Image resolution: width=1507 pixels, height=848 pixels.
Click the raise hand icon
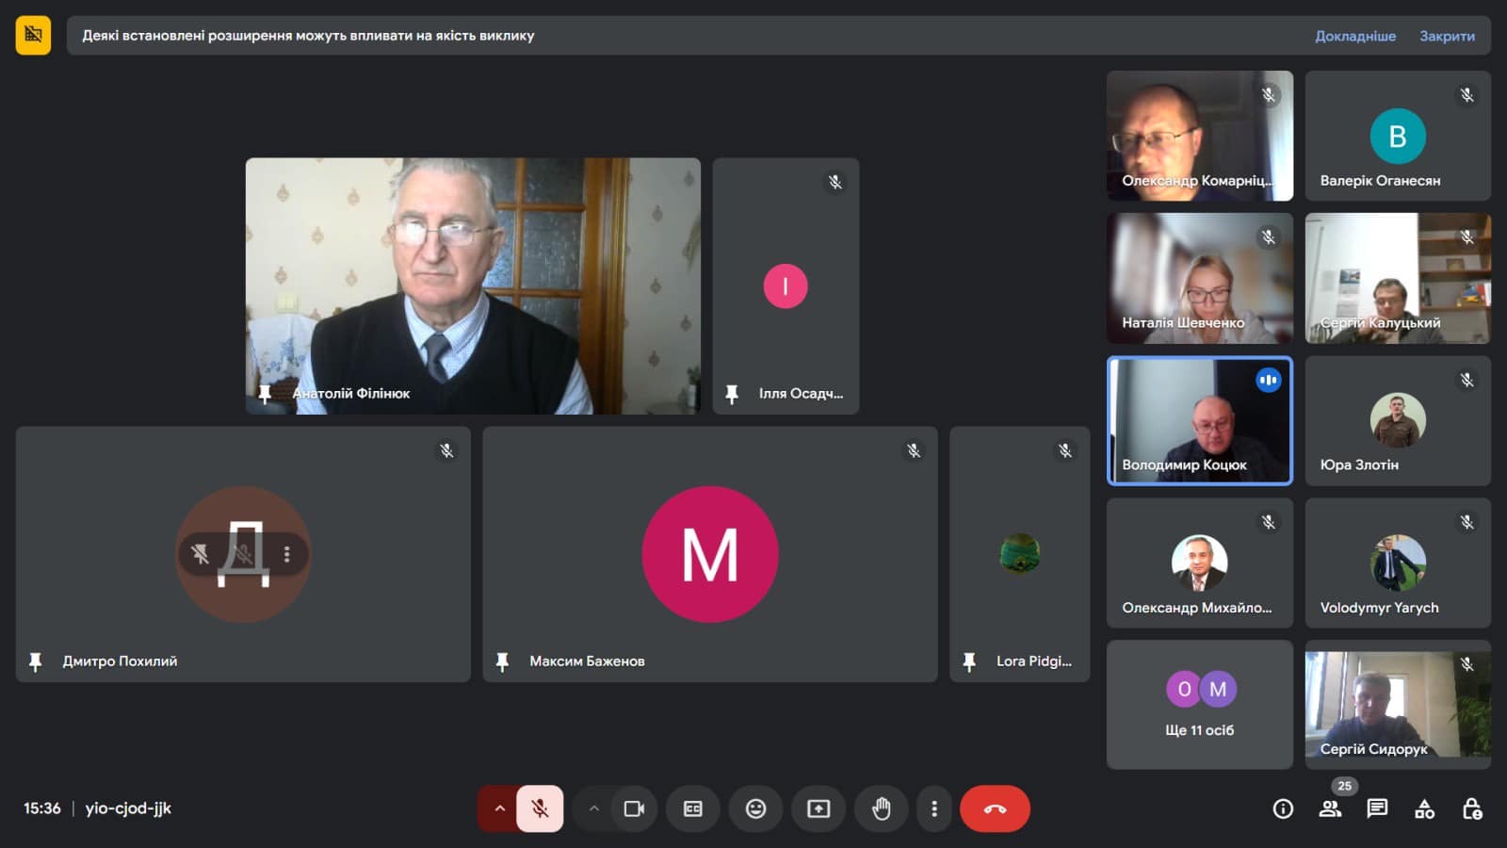click(881, 808)
